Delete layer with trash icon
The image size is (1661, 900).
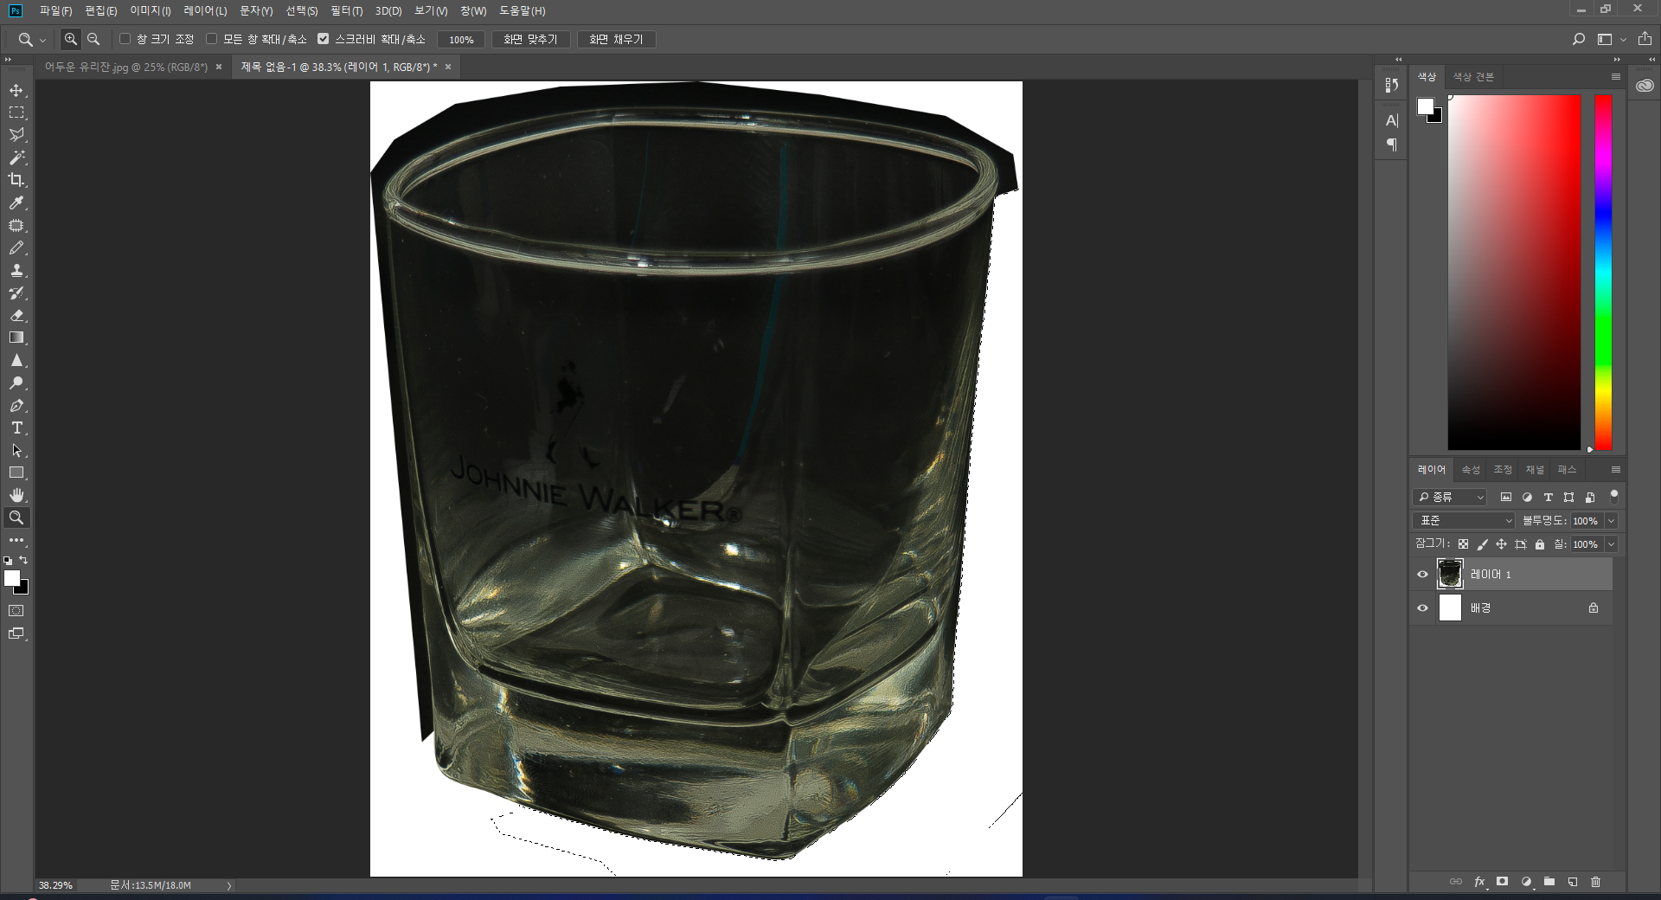point(1596,882)
